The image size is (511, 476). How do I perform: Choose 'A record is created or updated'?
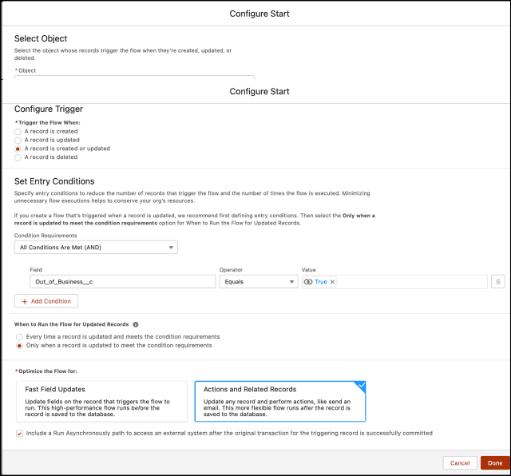coord(18,149)
